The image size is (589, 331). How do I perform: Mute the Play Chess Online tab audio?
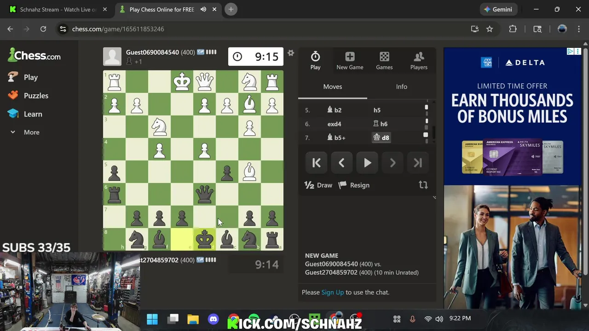coord(203,9)
